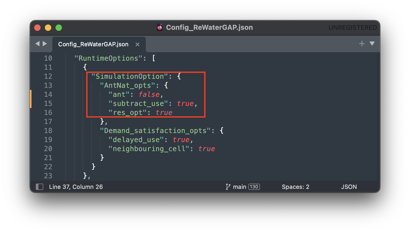Click line number 18 in gutter

tap(48, 131)
